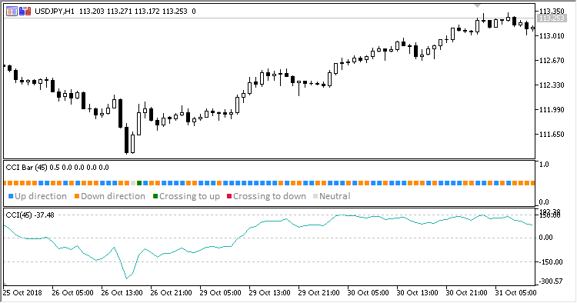577x303 pixels.
Task: Click the 'Neutral' legend label
Action: [335, 196]
